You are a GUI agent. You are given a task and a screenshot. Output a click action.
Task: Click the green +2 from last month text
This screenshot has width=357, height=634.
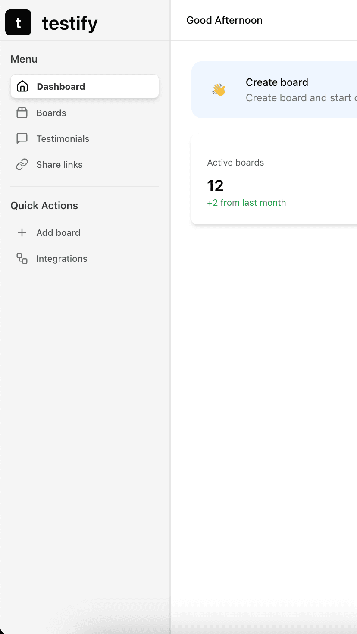click(246, 203)
